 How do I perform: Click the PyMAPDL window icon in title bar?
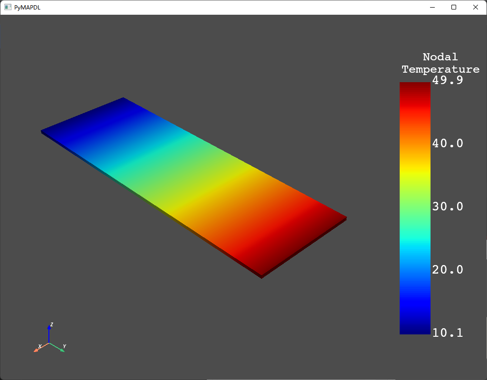click(8, 7)
